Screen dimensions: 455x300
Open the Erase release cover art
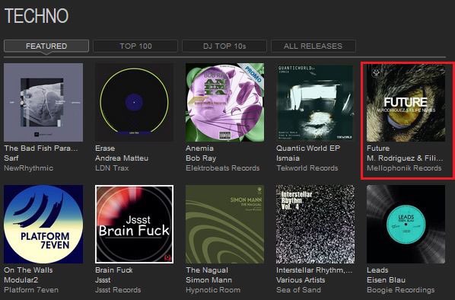pos(134,102)
